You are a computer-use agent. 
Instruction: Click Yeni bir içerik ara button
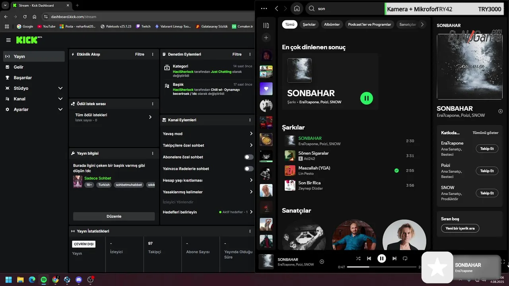pos(460,228)
